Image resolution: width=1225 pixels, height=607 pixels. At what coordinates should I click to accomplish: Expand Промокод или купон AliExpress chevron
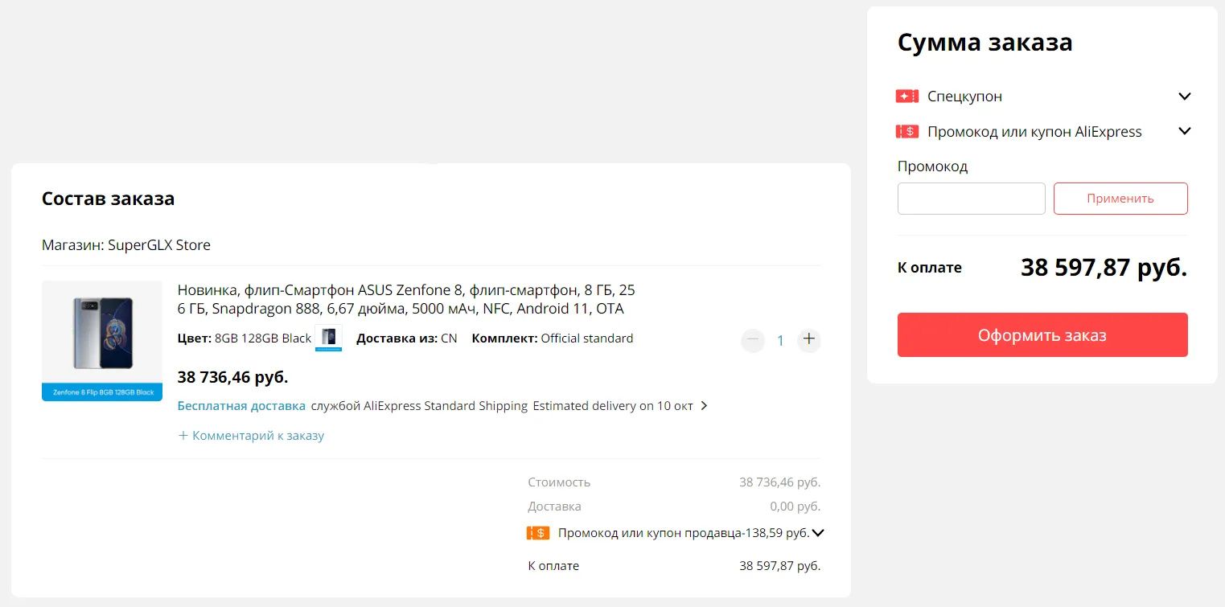click(1184, 131)
